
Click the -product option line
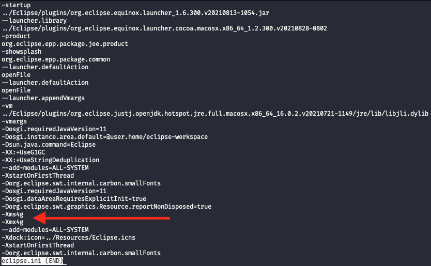(16, 36)
